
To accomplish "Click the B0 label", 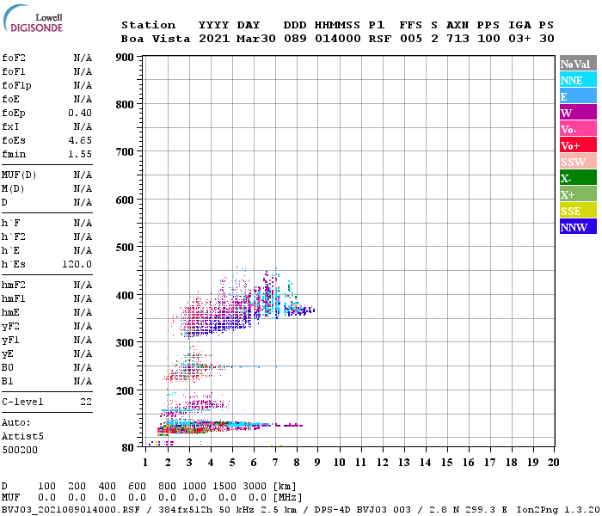I will pos(8,367).
